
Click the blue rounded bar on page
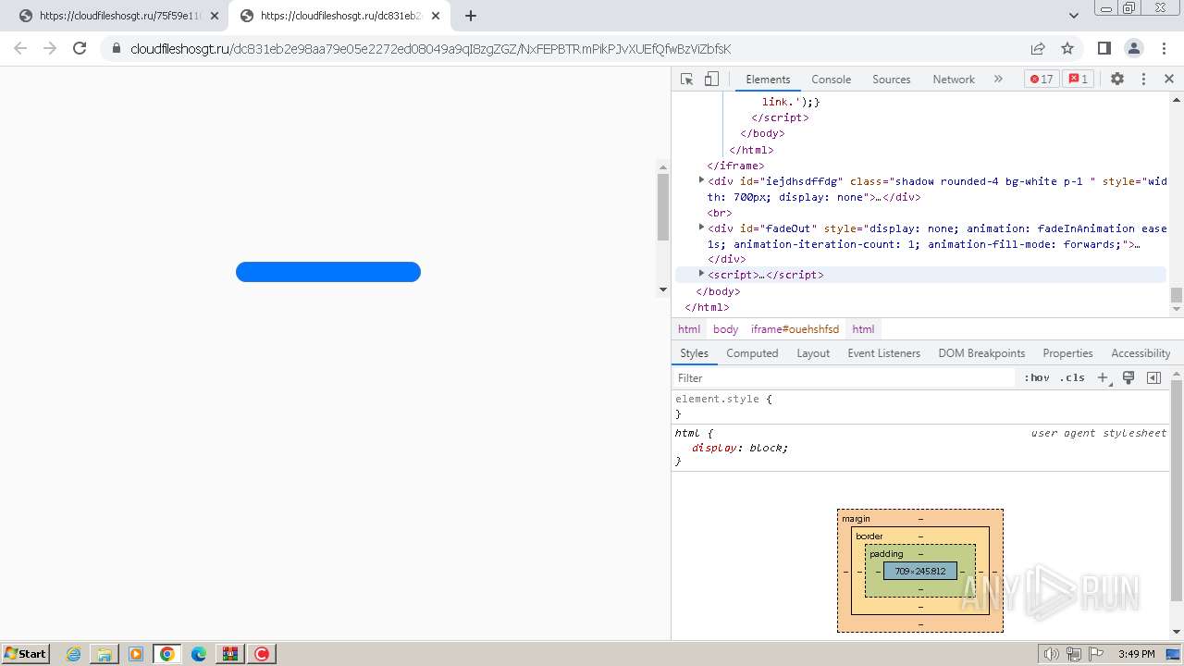328,272
